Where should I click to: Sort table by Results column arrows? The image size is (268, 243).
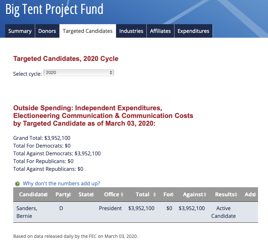coord(237,195)
